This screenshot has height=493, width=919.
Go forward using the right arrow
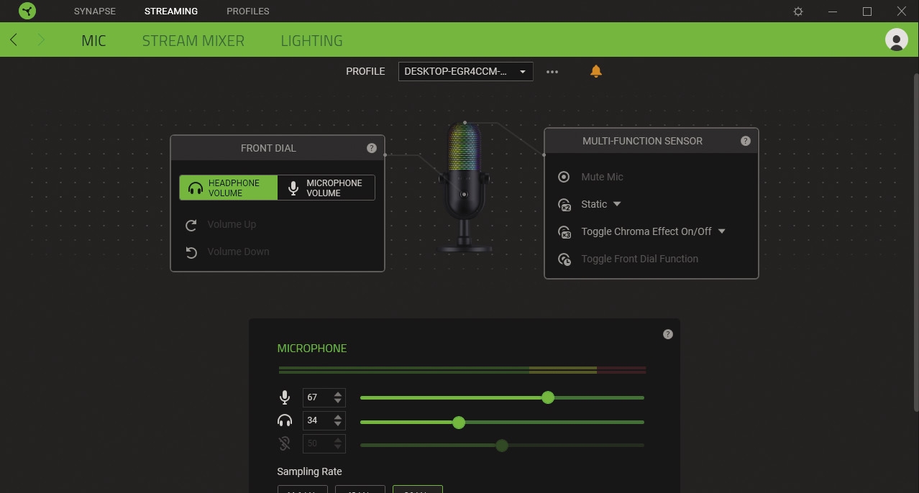[40, 40]
